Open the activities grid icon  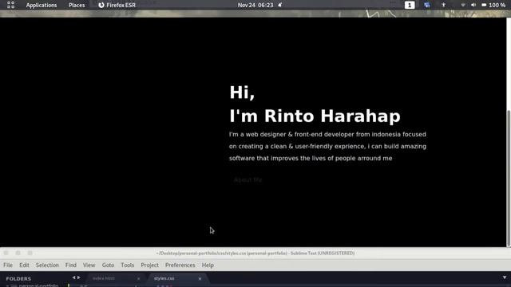tap(10, 5)
